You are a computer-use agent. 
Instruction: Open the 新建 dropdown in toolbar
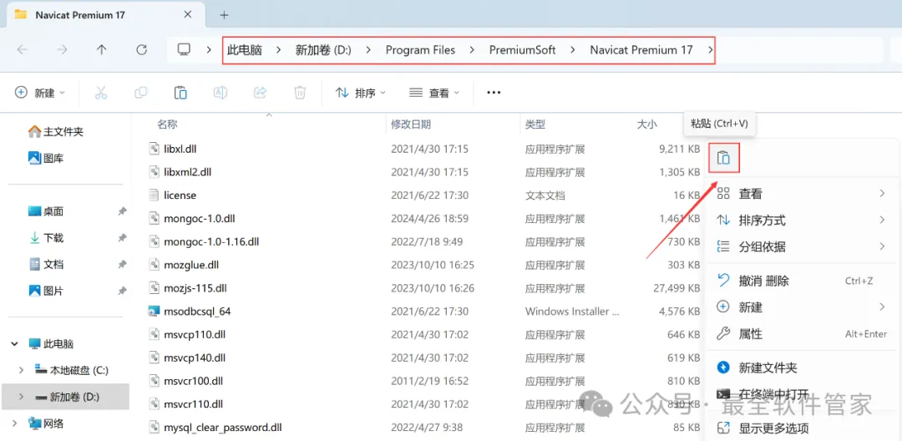point(40,93)
